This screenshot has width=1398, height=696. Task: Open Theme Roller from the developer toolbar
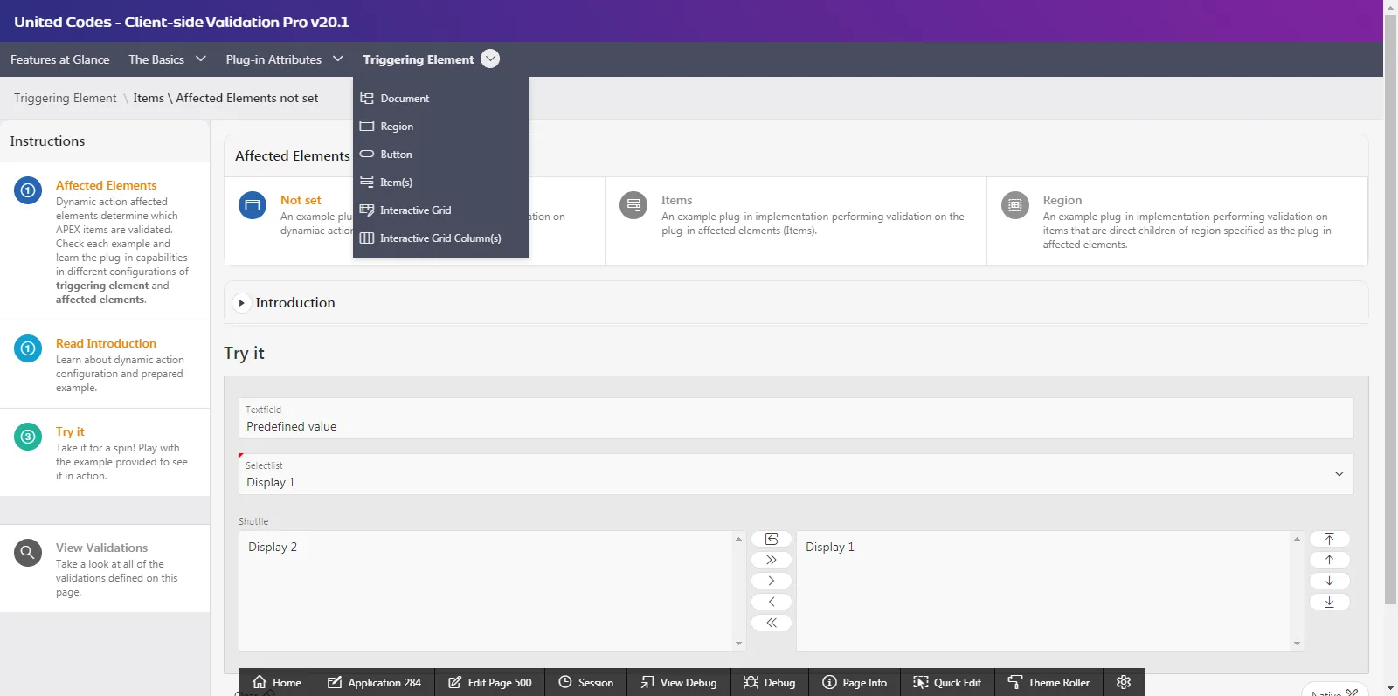[1048, 682]
